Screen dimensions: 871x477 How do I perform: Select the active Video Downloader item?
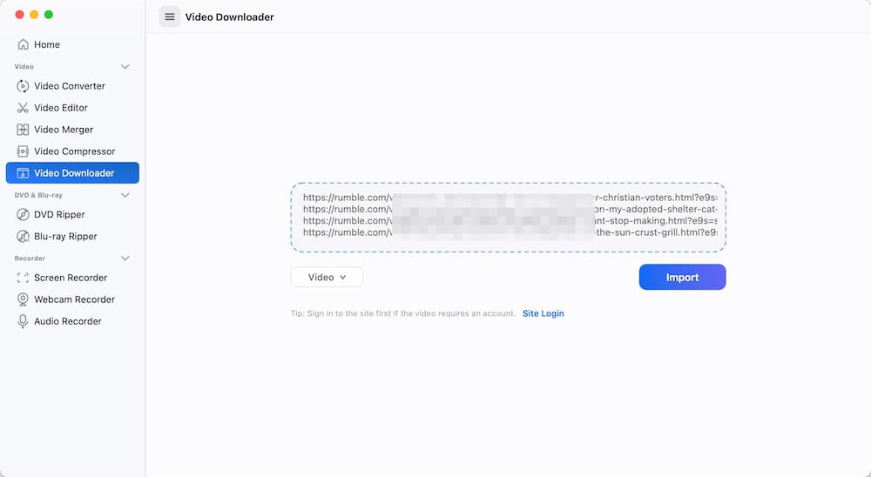pos(72,172)
